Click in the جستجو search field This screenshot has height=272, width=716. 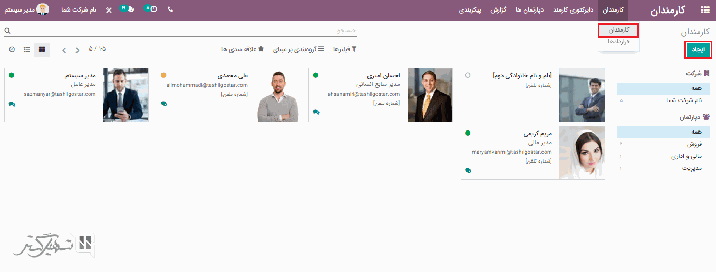211,31
